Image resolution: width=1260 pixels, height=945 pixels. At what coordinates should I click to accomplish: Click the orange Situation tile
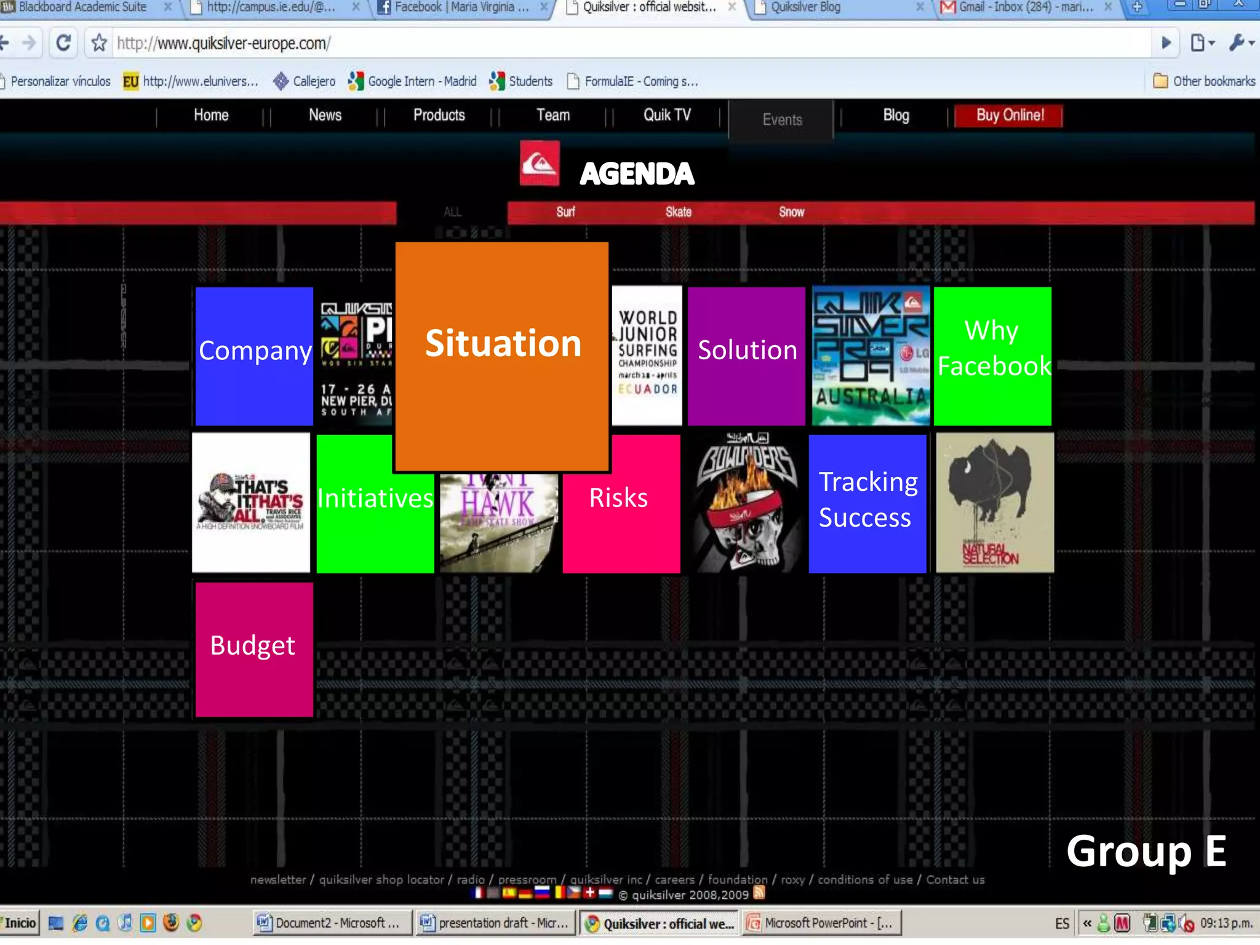pos(502,357)
